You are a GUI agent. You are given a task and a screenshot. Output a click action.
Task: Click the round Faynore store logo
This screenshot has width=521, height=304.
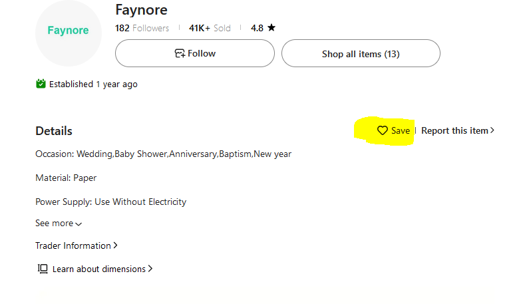(68, 31)
